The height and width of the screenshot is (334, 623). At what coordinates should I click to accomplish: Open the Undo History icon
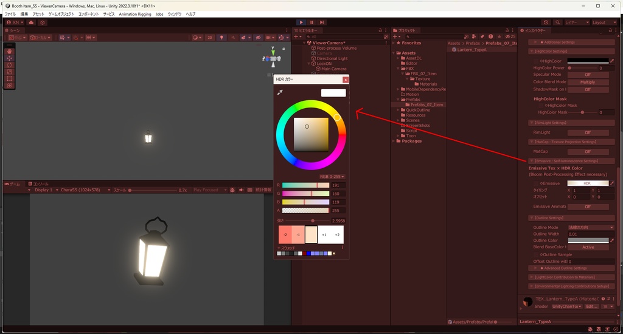coord(546,22)
